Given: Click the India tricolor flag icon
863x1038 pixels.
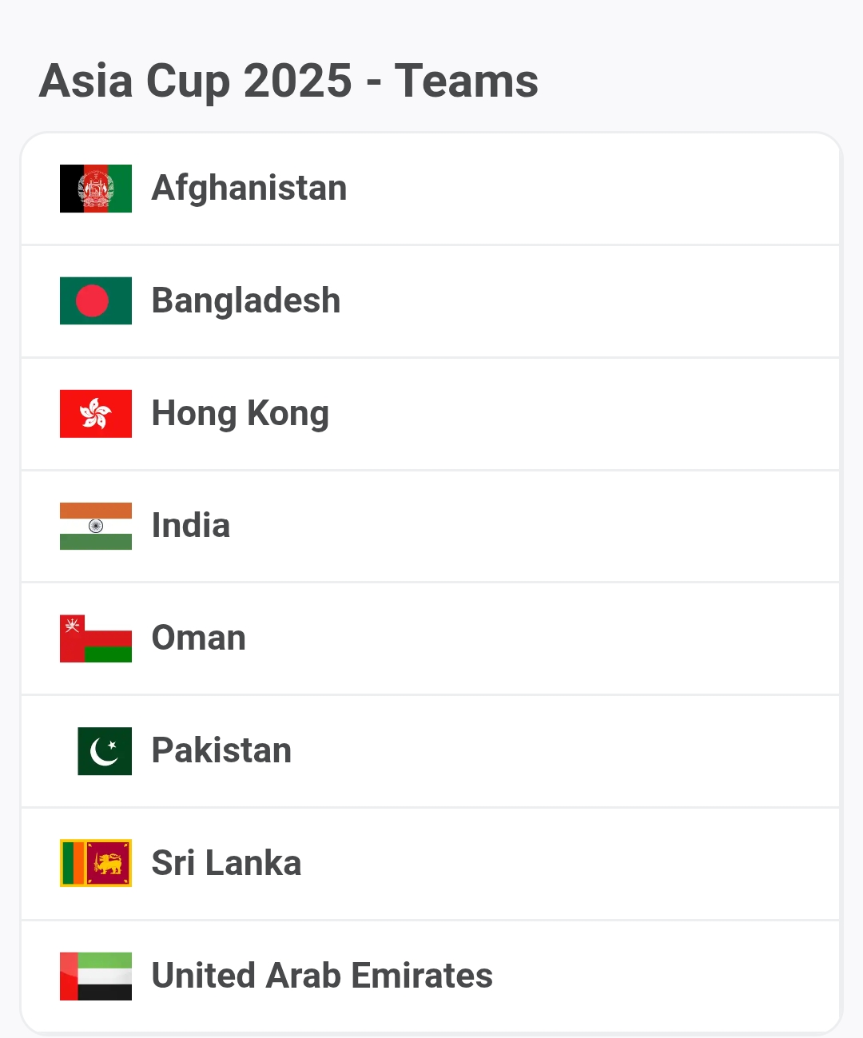Looking at the screenshot, I should point(96,526).
